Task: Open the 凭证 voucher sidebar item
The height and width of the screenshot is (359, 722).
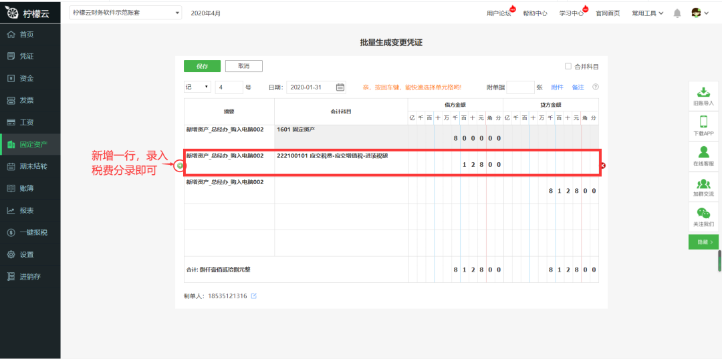Action: 30,57
